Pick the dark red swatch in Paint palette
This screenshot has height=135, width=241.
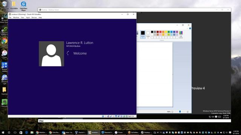(x=157, y=32)
